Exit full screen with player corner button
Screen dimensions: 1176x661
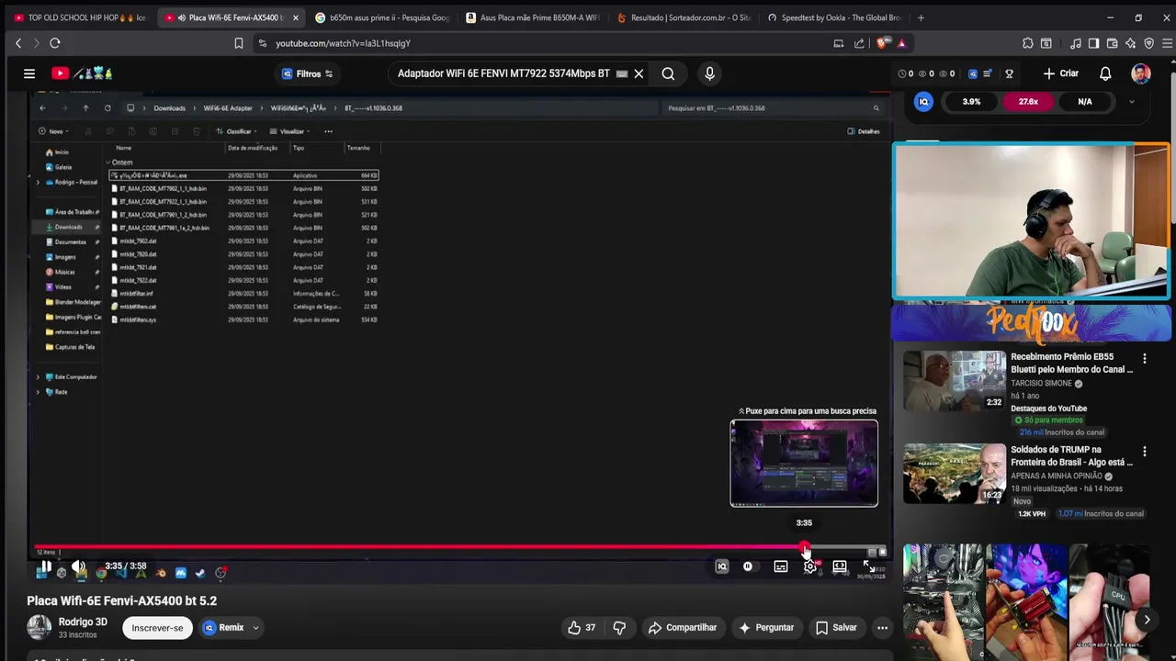tap(869, 566)
